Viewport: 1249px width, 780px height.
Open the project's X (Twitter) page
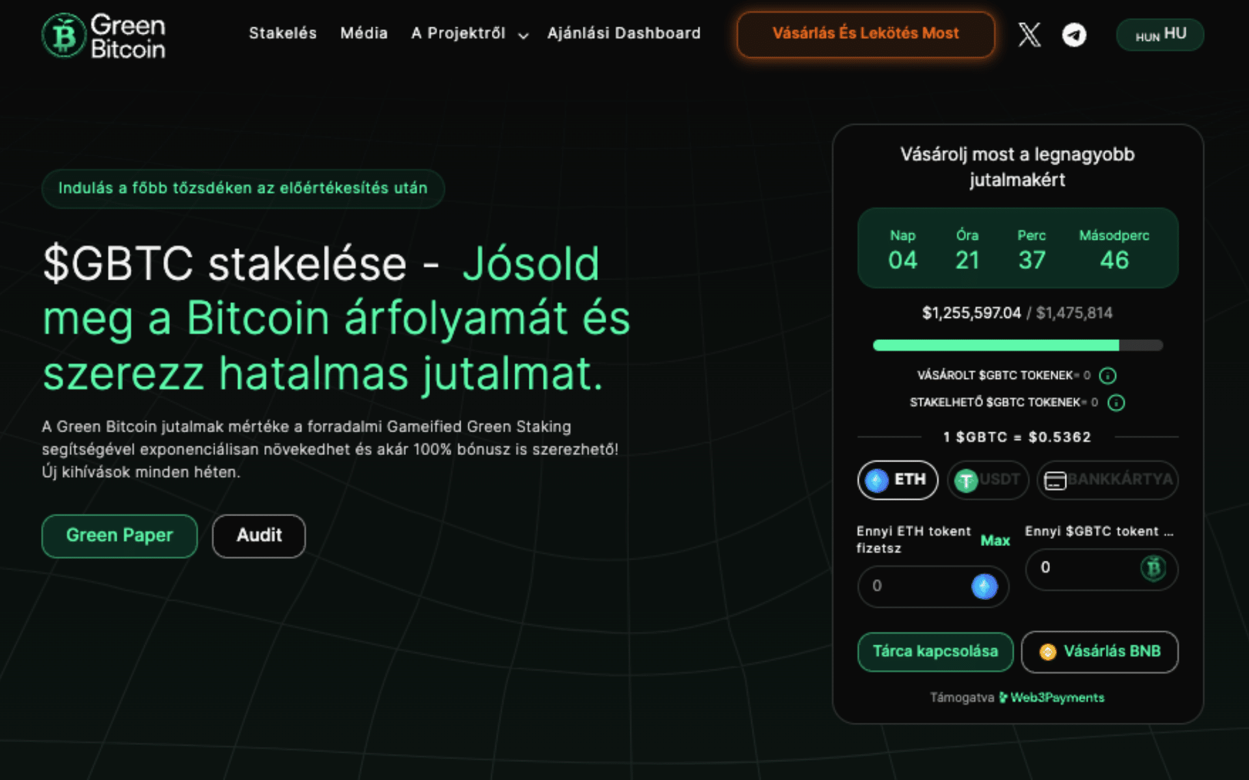pos(1030,36)
